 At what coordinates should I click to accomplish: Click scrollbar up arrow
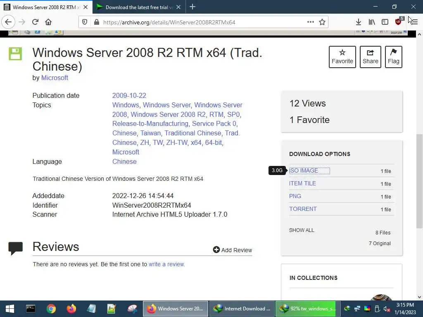click(x=419, y=35)
